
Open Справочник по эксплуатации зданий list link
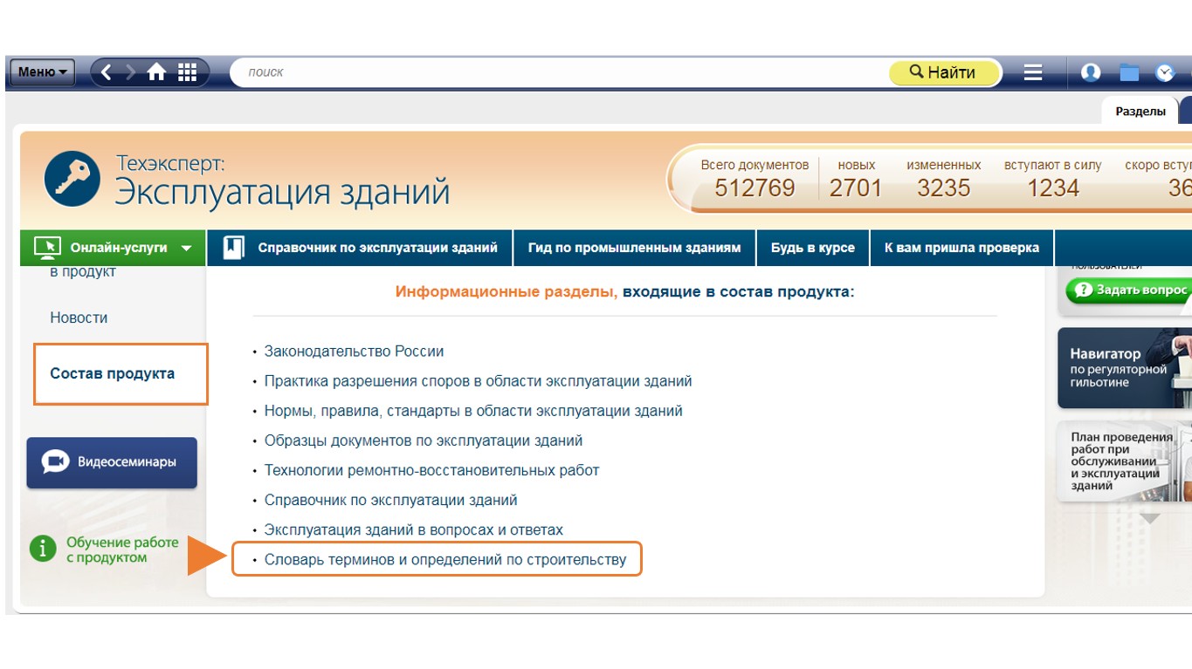(x=390, y=500)
